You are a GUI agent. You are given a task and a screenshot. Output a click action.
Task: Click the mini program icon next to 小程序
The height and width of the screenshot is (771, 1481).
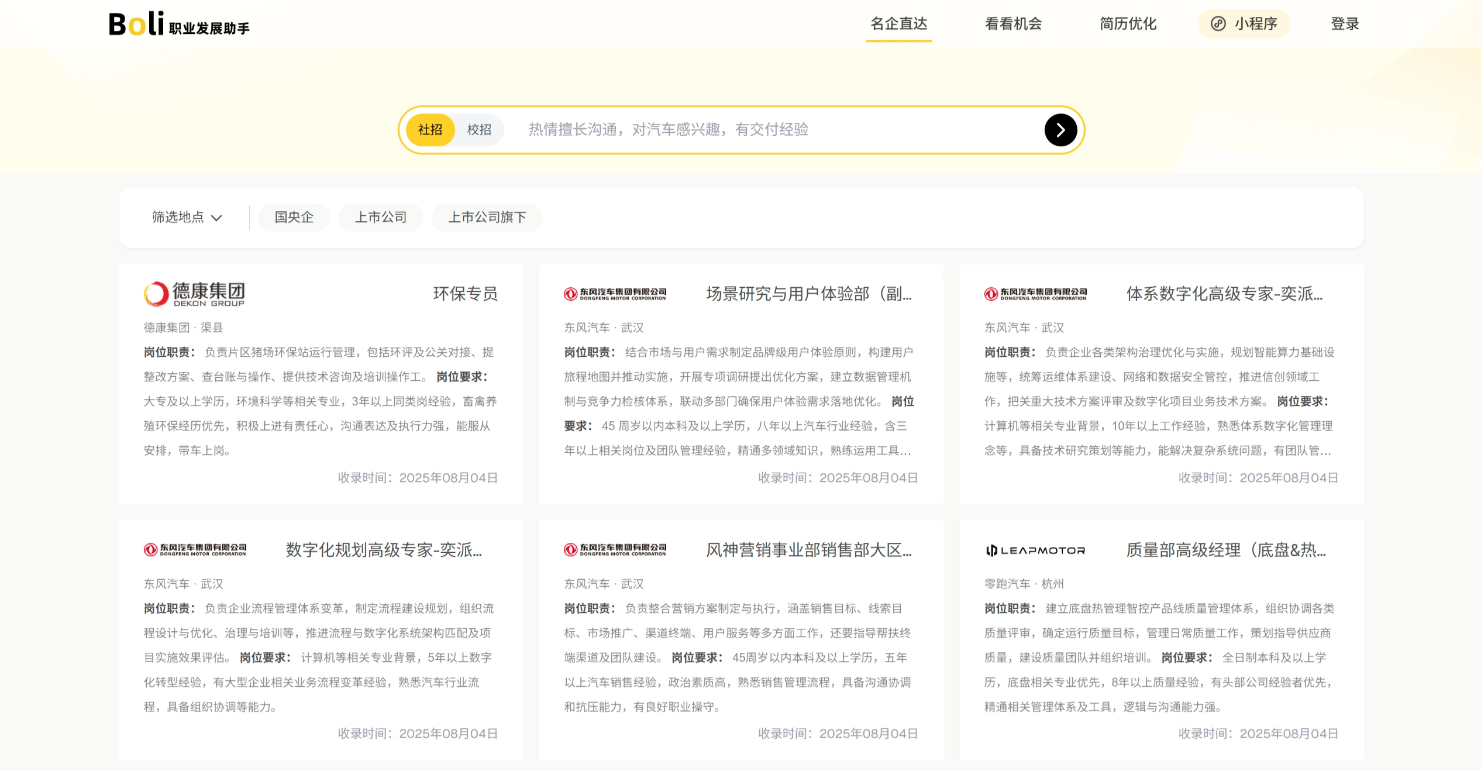1218,24
